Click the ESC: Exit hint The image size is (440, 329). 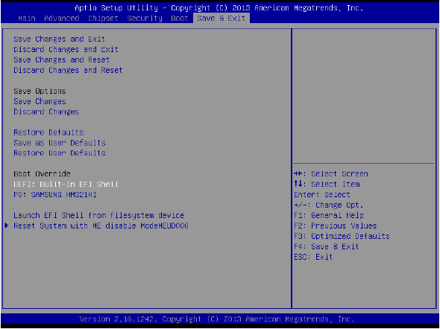click(x=313, y=257)
